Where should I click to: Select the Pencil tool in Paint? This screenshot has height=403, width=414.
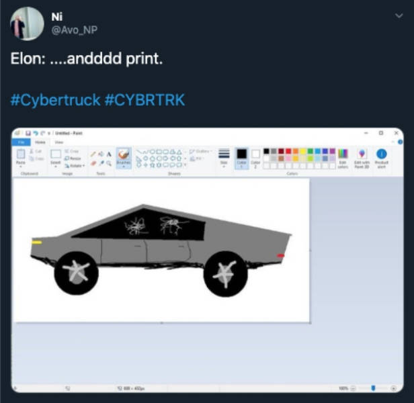coord(93,154)
